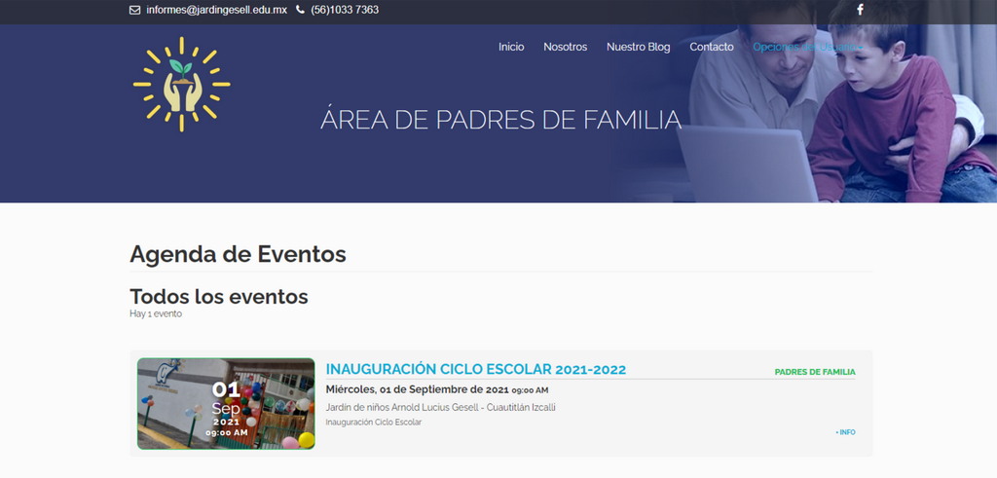Expand the Opciones del Usuario dropdown

click(807, 47)
